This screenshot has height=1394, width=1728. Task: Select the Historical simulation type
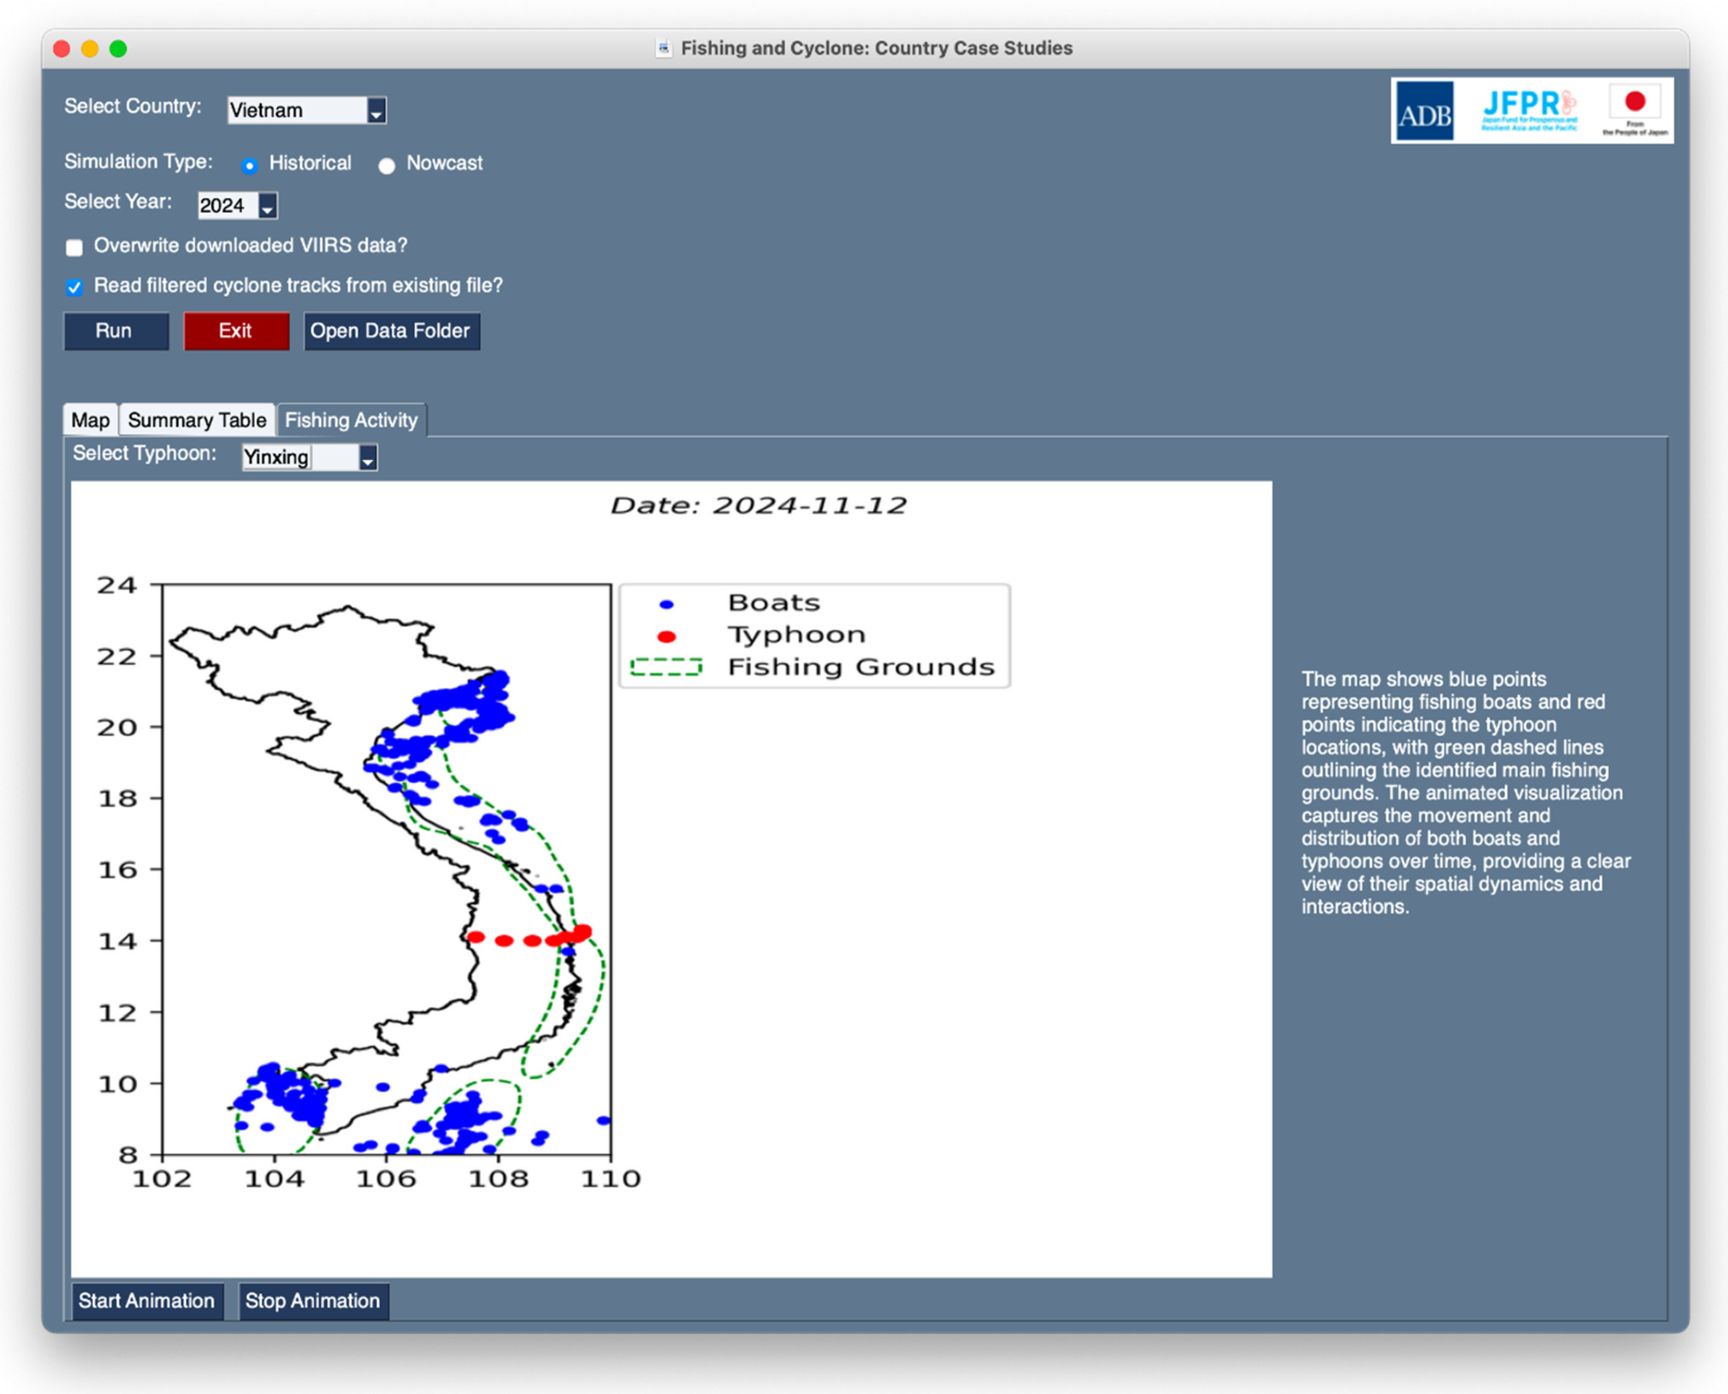click(x=250, y=166)
